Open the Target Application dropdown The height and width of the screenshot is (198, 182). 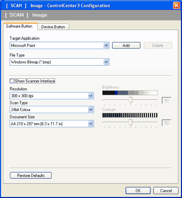tap(59, 46)
